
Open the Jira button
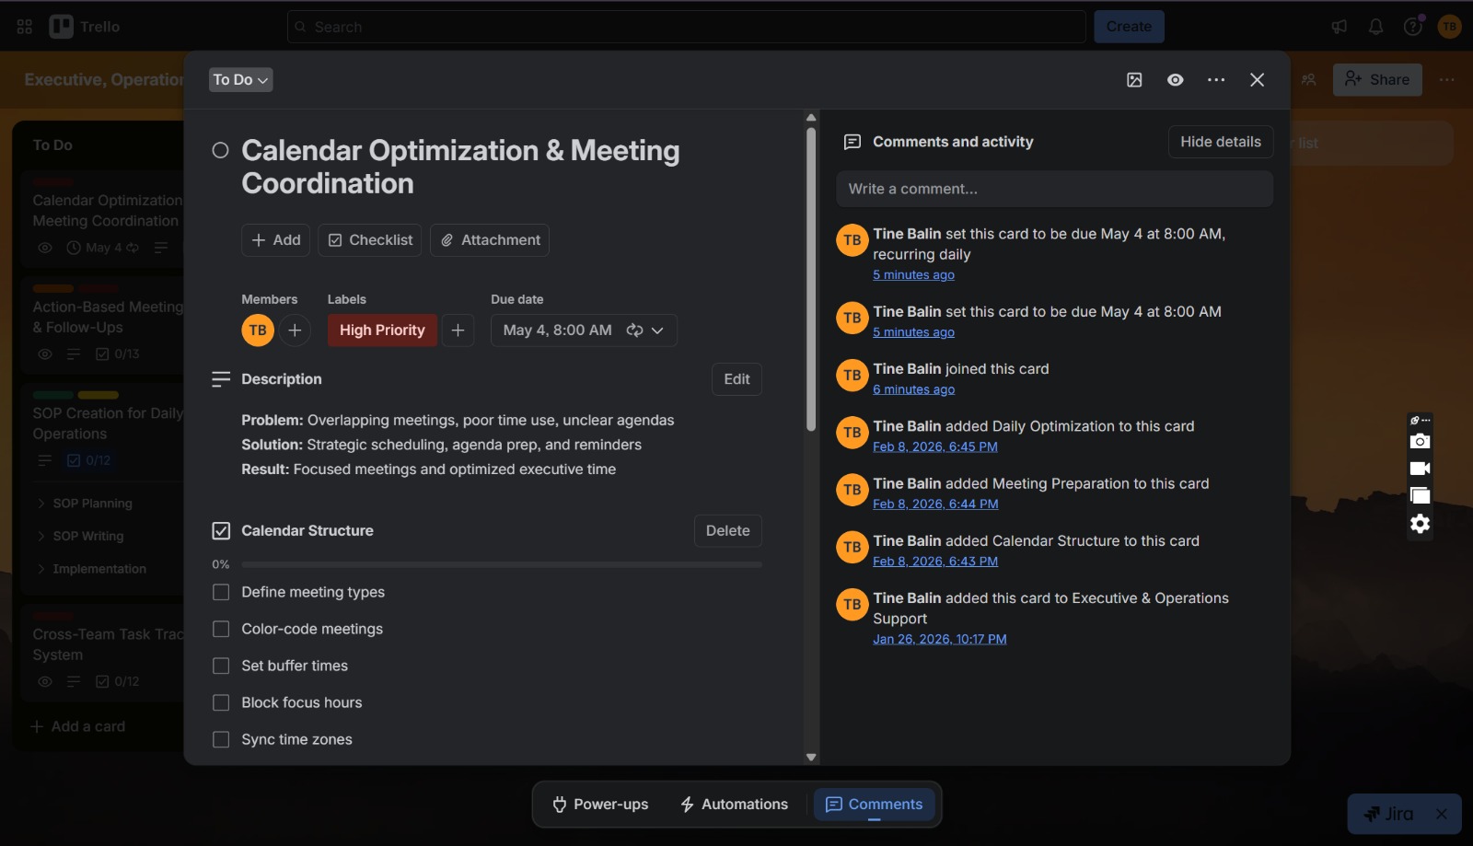click(x=1389, y=814)
